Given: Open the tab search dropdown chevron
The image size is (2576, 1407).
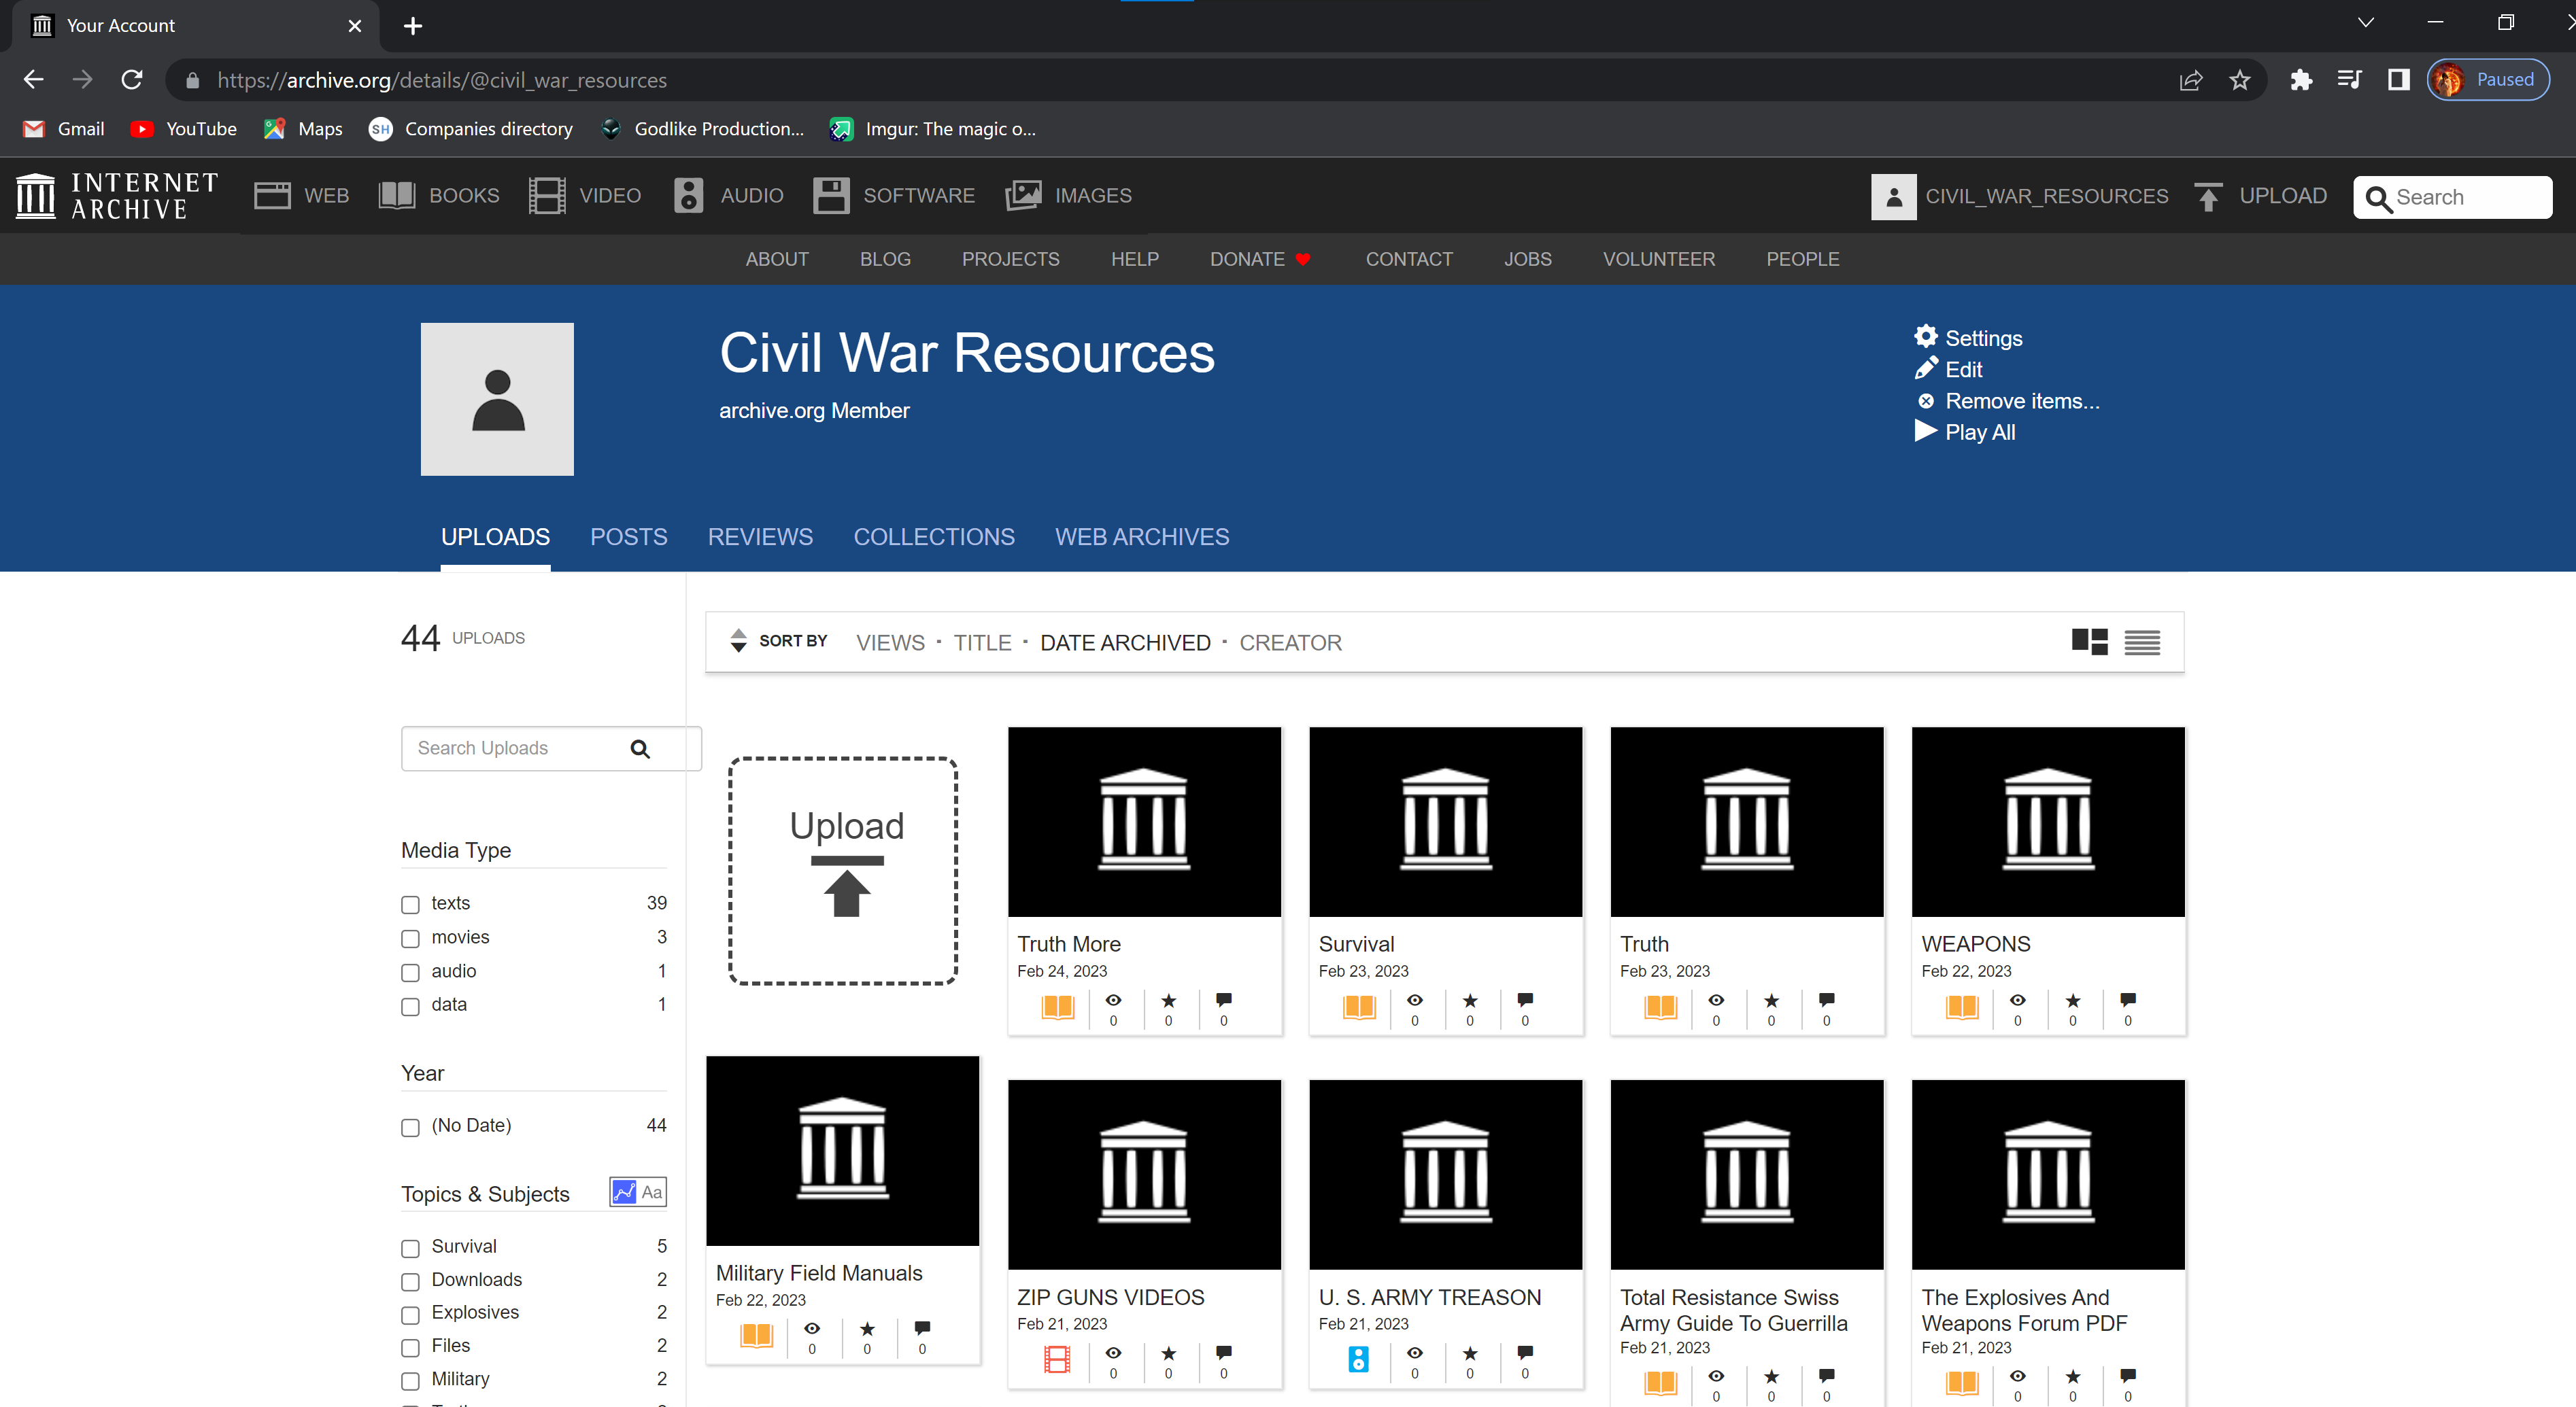Looking at the screenshot, I should pos(2365,23).
